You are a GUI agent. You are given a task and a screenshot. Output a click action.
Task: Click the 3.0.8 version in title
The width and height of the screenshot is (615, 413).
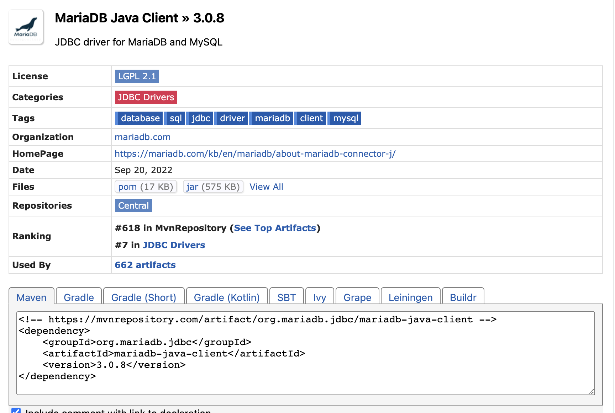209,18
